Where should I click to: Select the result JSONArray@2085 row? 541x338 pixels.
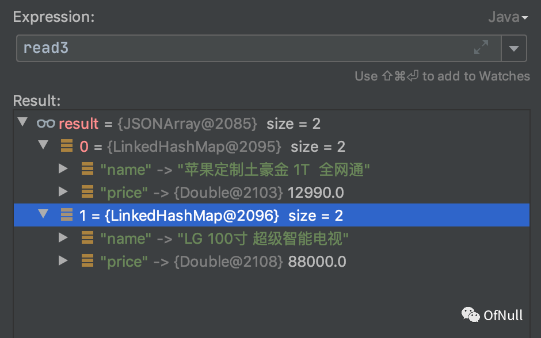(190, 124)
